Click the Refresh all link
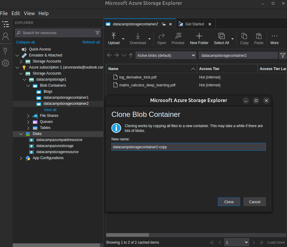The width and height of the screenshot is (287, 247). [x=91, y=42]
